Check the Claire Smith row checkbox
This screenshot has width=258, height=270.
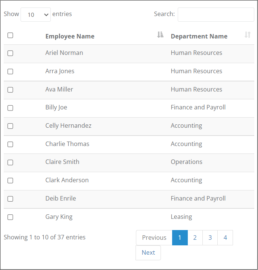click(x=10, y=162)
